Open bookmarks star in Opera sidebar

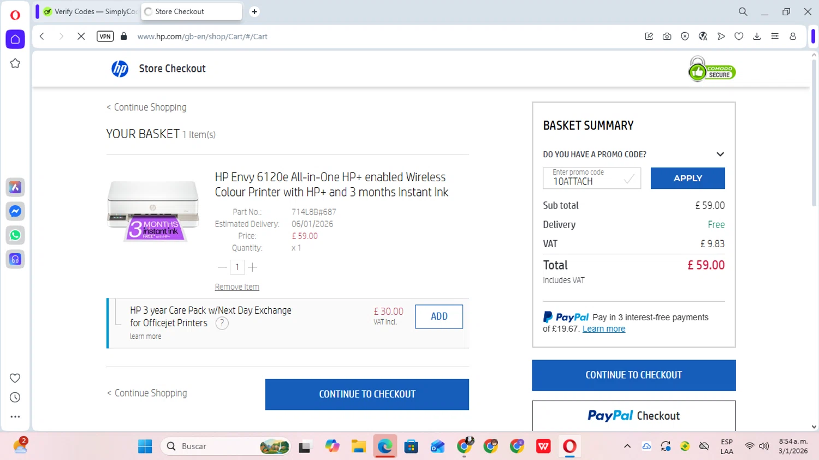coord(15,64)
